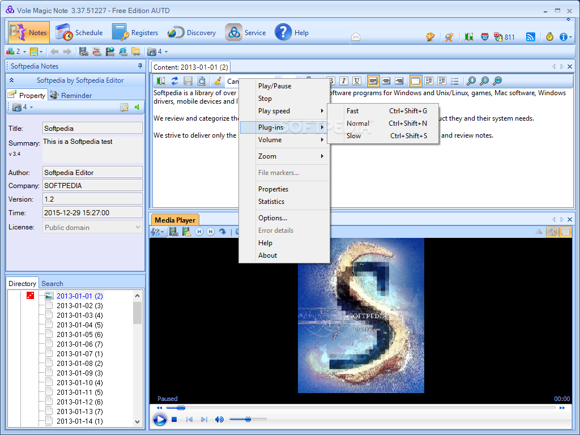Pin the Softpedia Notes panel
The image size is (580, 435).
tap(140, 66)
